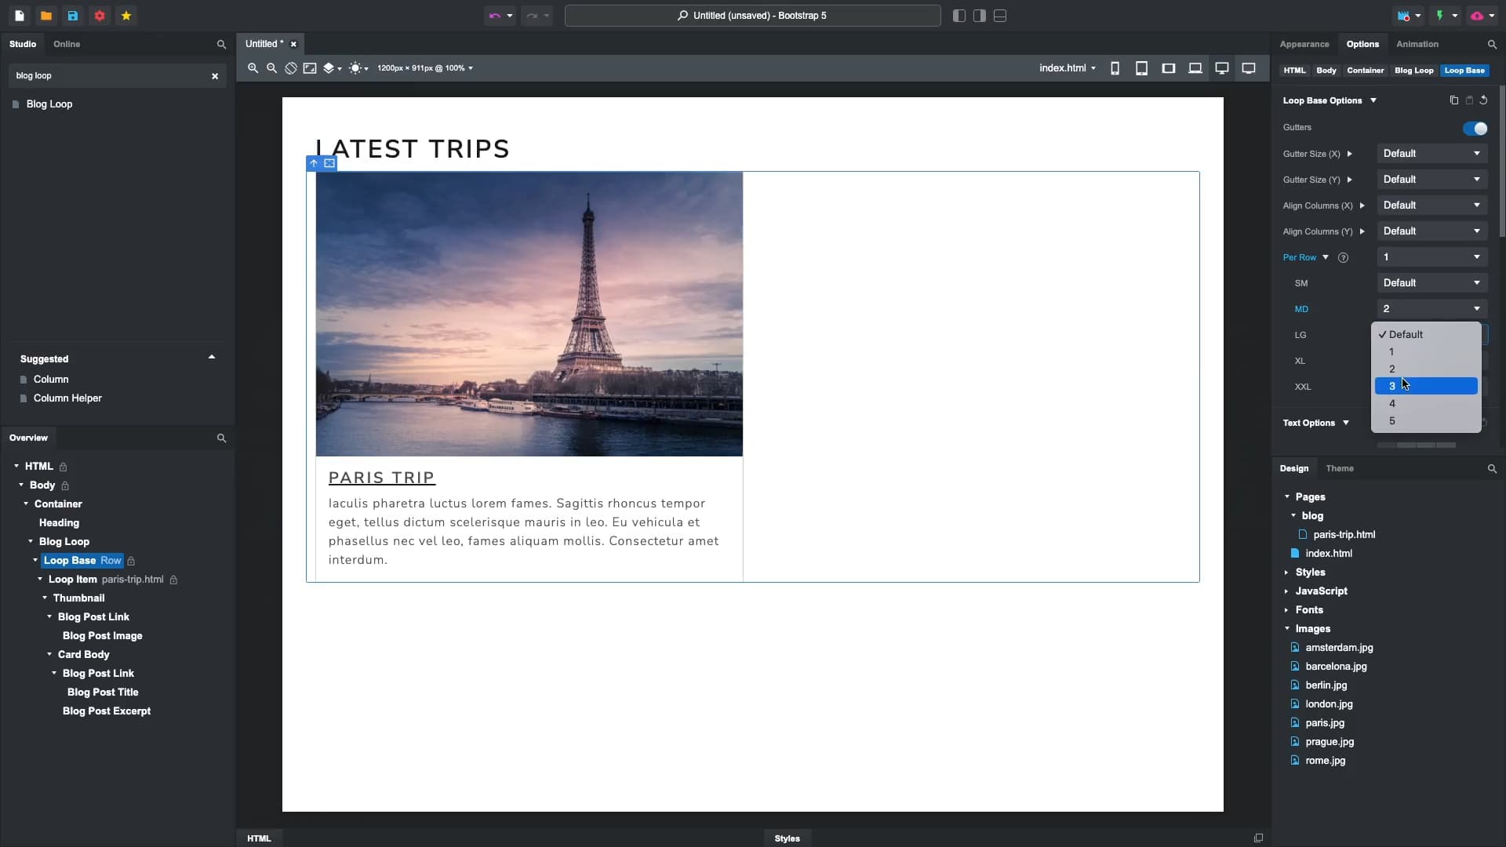Toggle lock icon beside HTML node
Image resolution: width=1506 pixels, height=847 pixels.
click(x=64, y=467)
